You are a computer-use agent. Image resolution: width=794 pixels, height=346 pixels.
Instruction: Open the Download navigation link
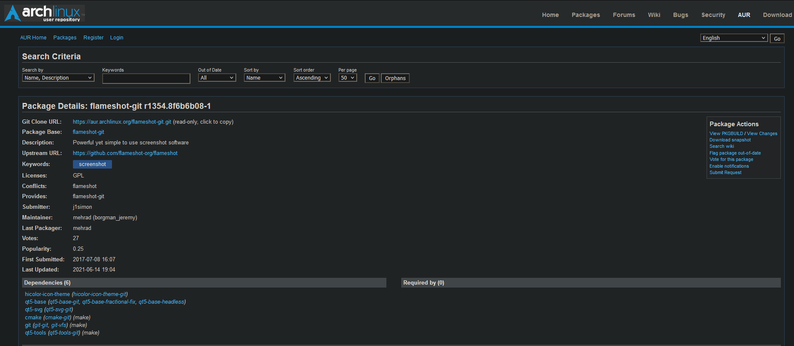coord(777,15)
